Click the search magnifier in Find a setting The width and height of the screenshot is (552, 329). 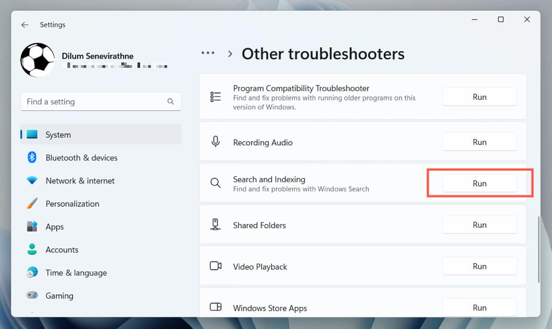[x=171, y=102]
